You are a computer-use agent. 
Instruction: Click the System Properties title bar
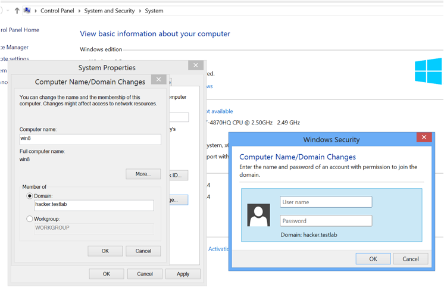pyautogui.click(x=107, y=68)
